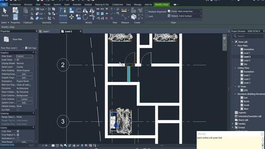Screen dimensions: 265x149
Task: Click the Color Scheme none button
Action: click(24, 99)
